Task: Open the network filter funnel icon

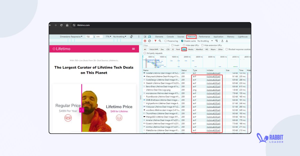Action: pos(155,41)
